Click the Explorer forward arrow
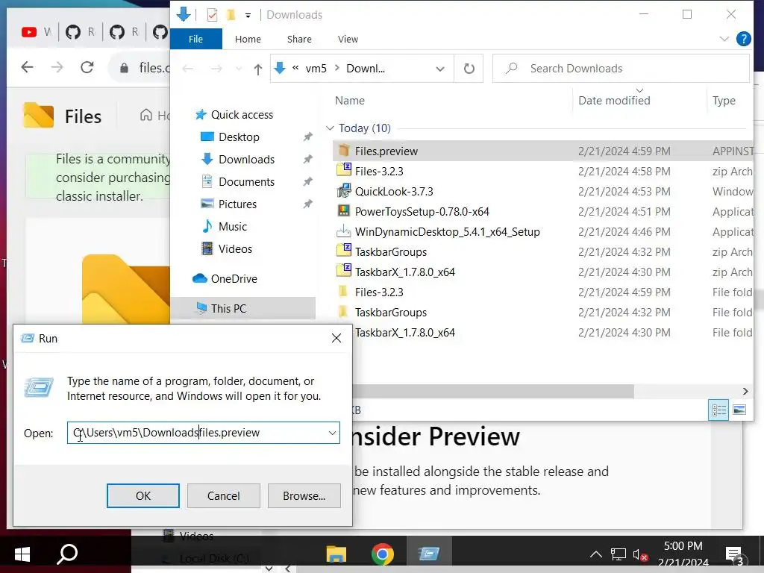This screenshot has height=573, width=764. point(216,69)
